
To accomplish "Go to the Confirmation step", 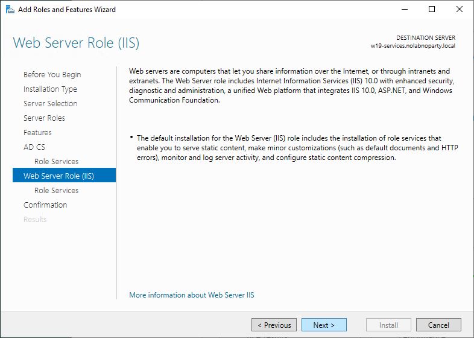I will (45, 205).
